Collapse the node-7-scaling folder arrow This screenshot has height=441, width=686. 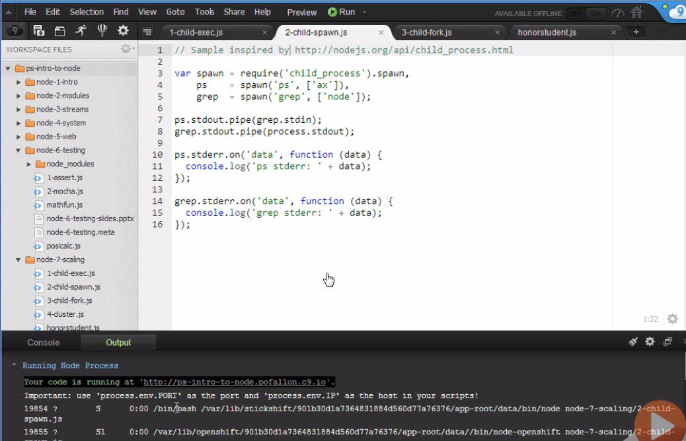(x=19, y=260)
